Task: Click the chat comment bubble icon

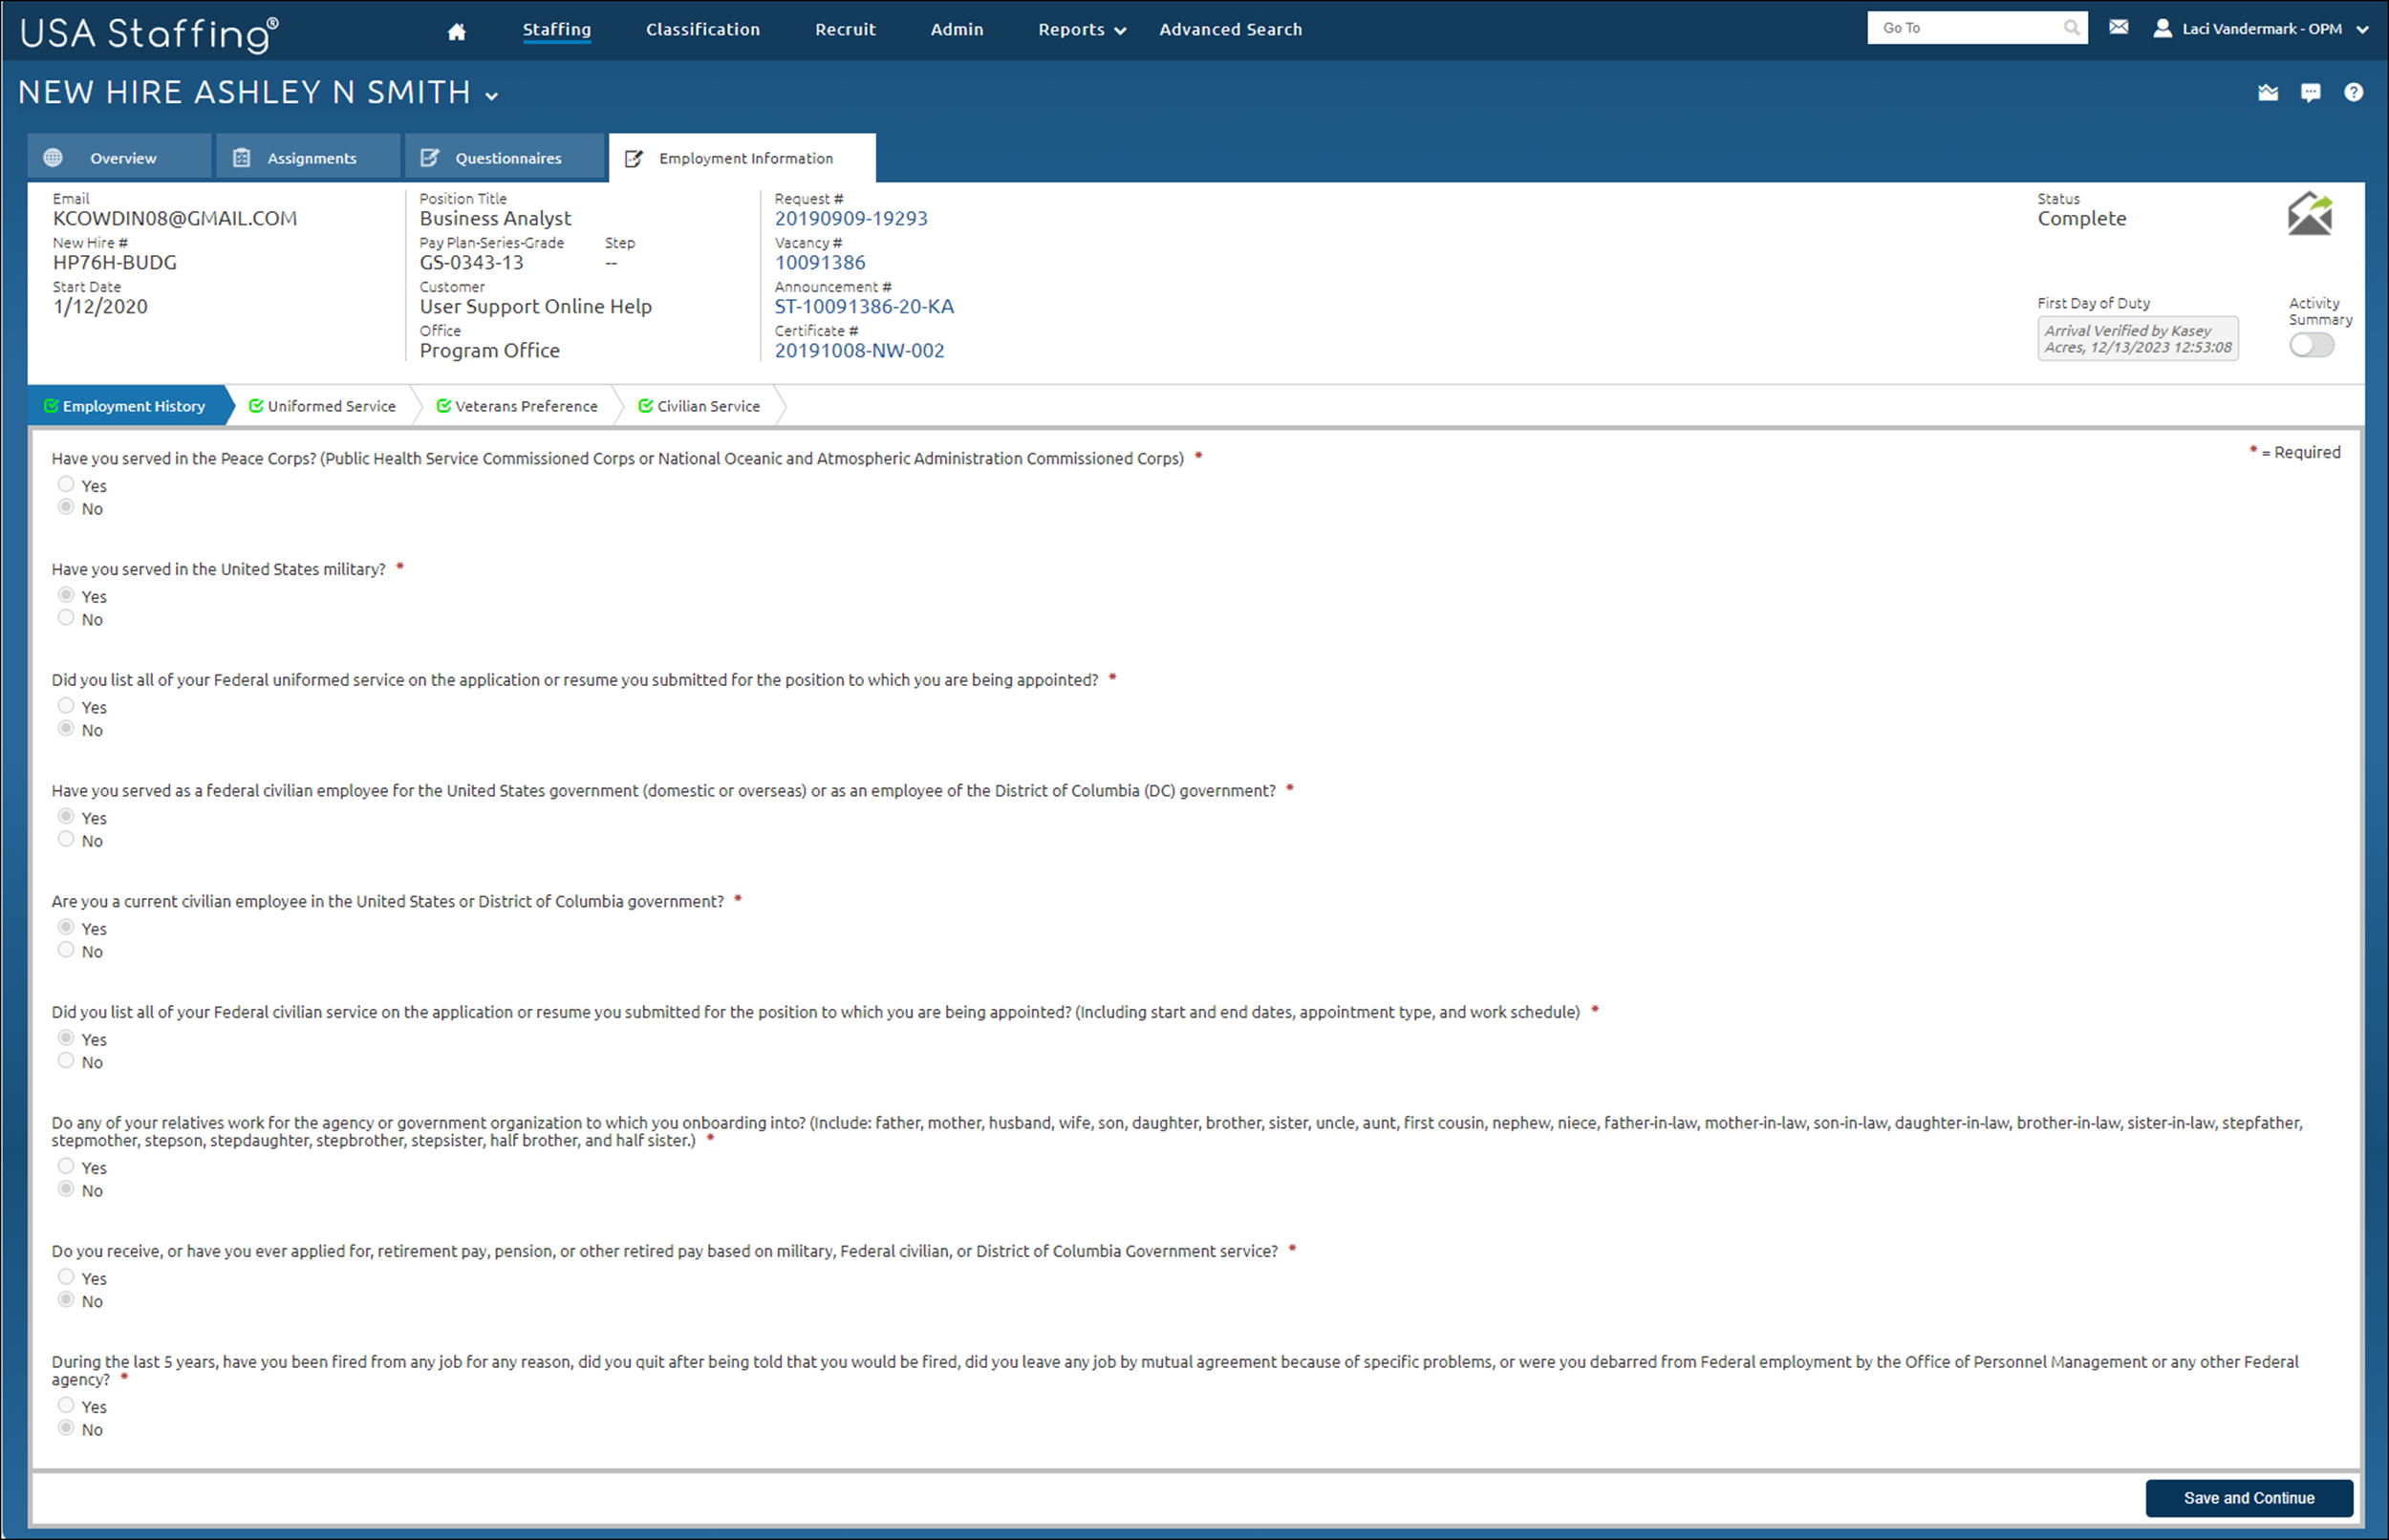Action: (x=2310, y=93)
